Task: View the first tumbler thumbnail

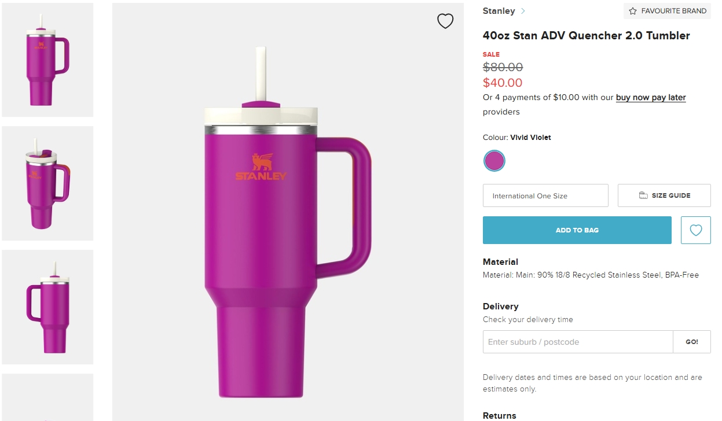Action: [47, 60]
